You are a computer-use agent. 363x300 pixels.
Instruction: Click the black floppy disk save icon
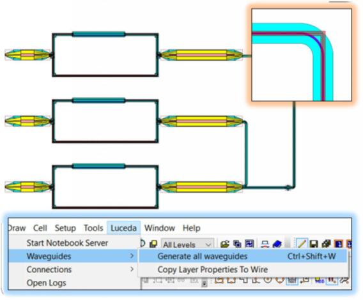click(313, 244)
